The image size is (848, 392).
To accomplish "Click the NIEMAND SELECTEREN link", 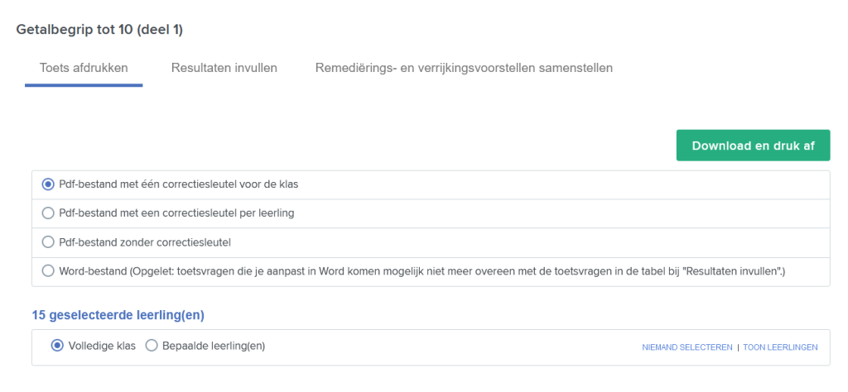I will point(687,347).
